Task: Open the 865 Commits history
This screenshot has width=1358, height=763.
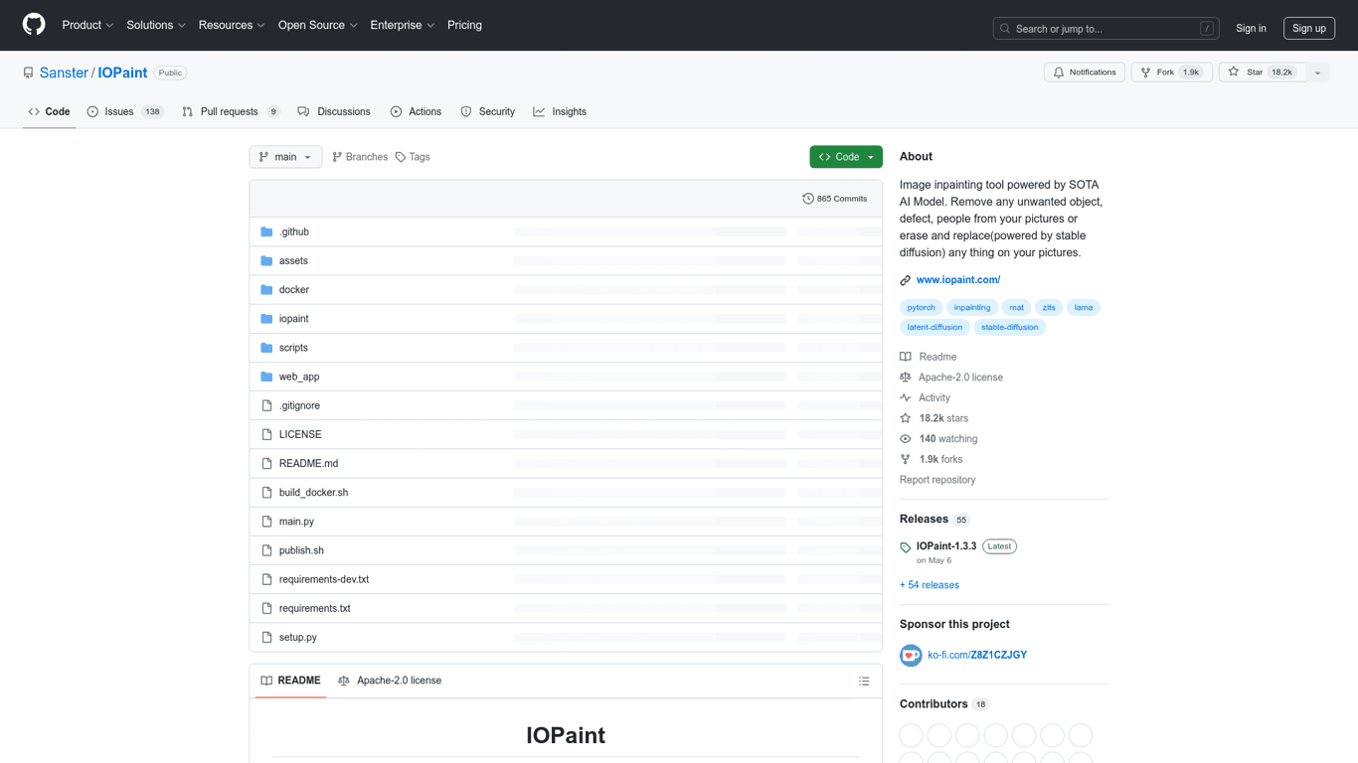Action: coord(834,199)
